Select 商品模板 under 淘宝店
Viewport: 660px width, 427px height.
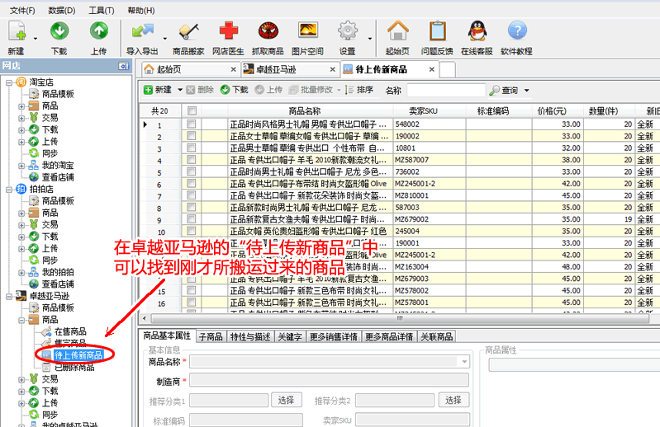click(x=58, y=94)
